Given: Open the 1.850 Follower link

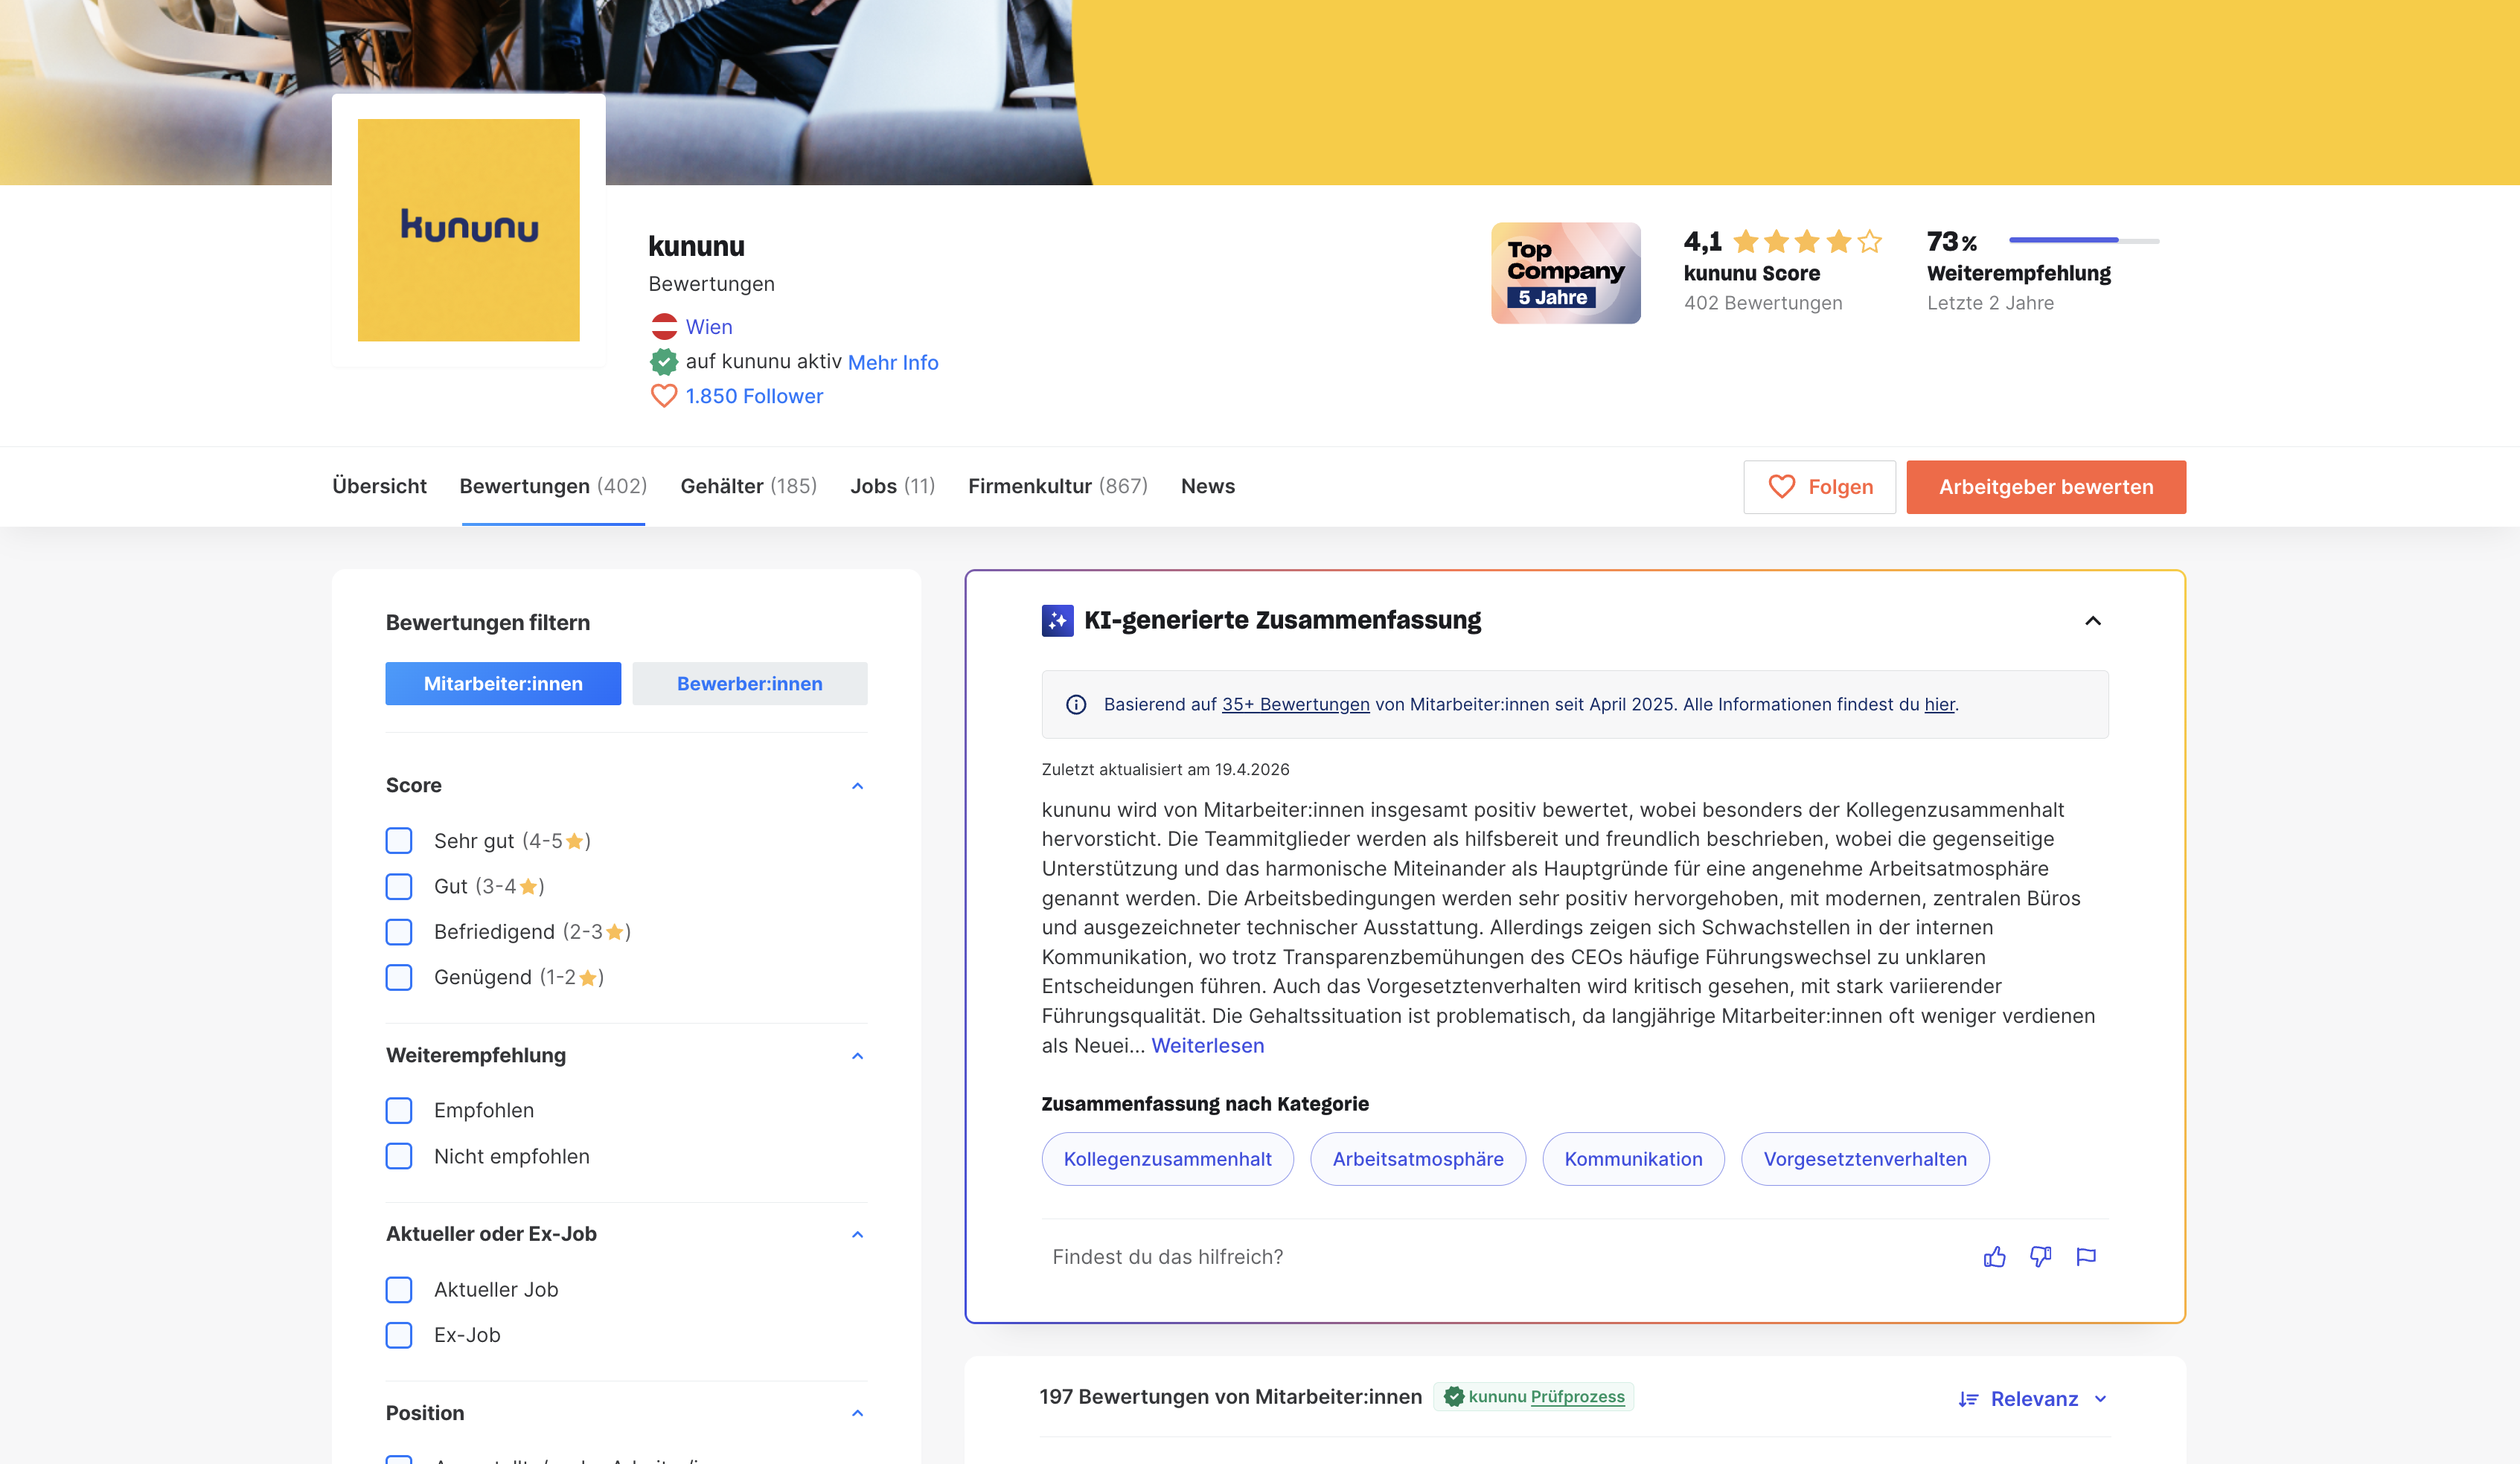Looking at the screenshot, I should [755, 396].
